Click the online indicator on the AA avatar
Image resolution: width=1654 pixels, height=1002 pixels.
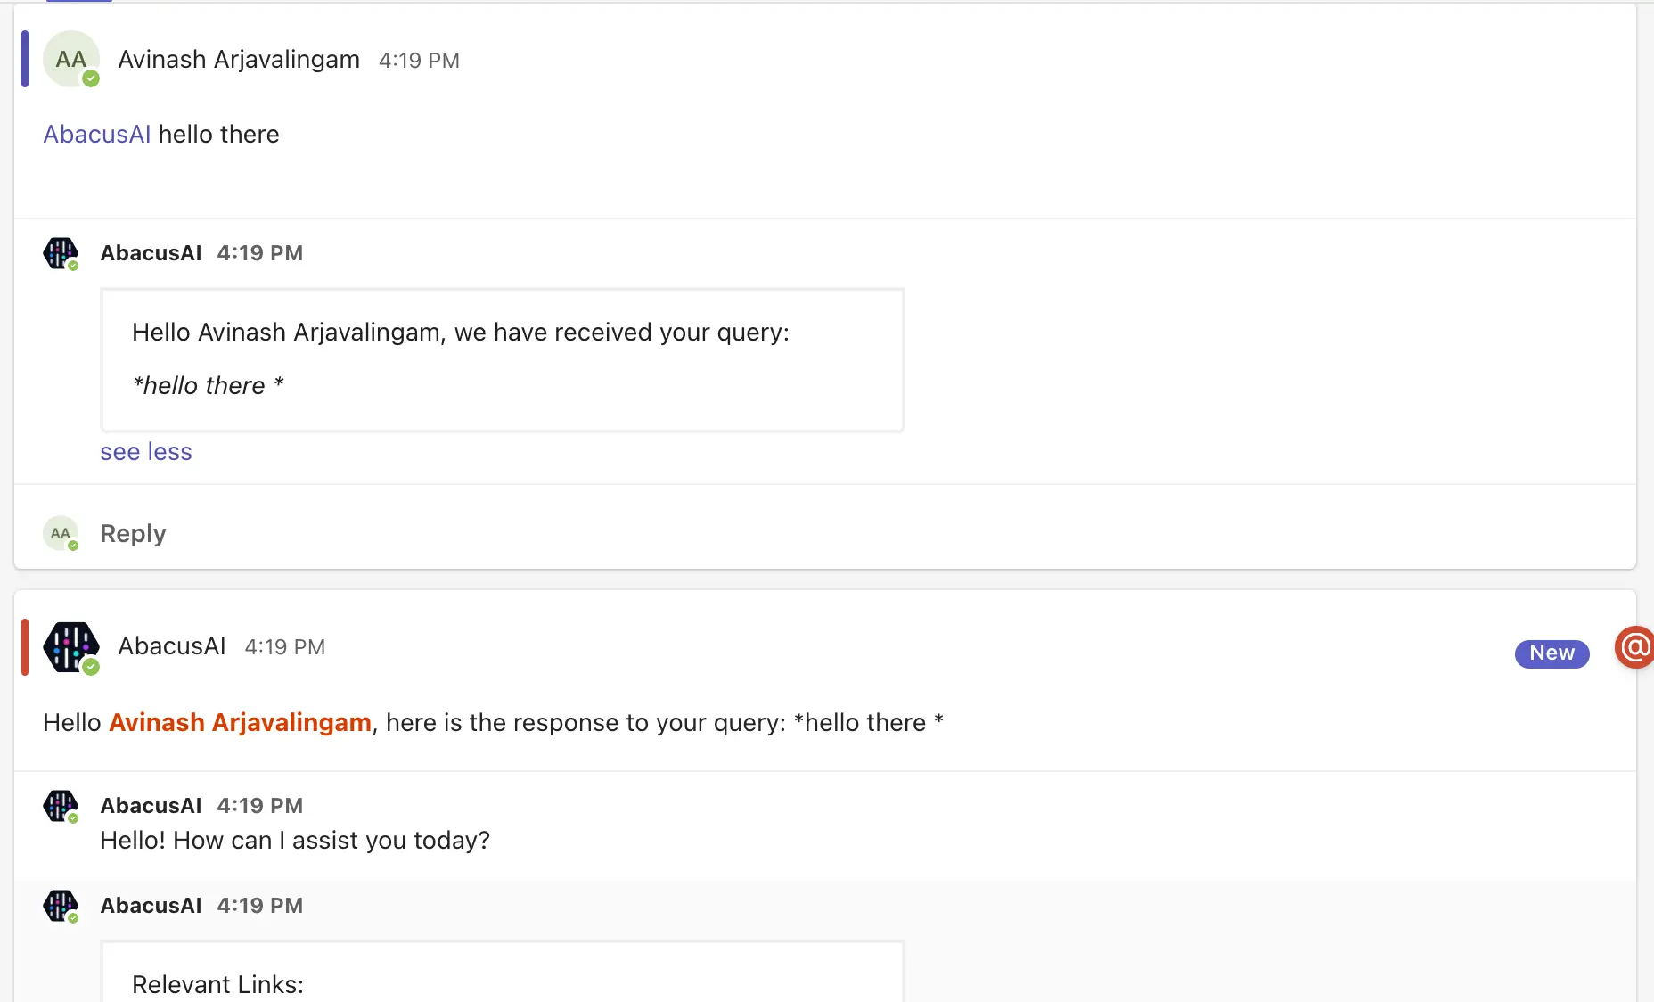coord(92,79)
